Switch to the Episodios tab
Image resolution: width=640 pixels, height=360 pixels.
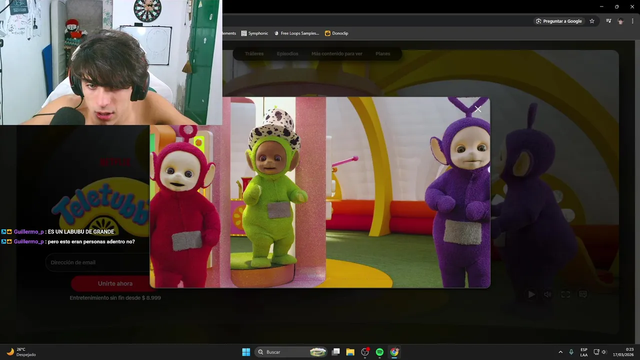(x=287, y=53)
